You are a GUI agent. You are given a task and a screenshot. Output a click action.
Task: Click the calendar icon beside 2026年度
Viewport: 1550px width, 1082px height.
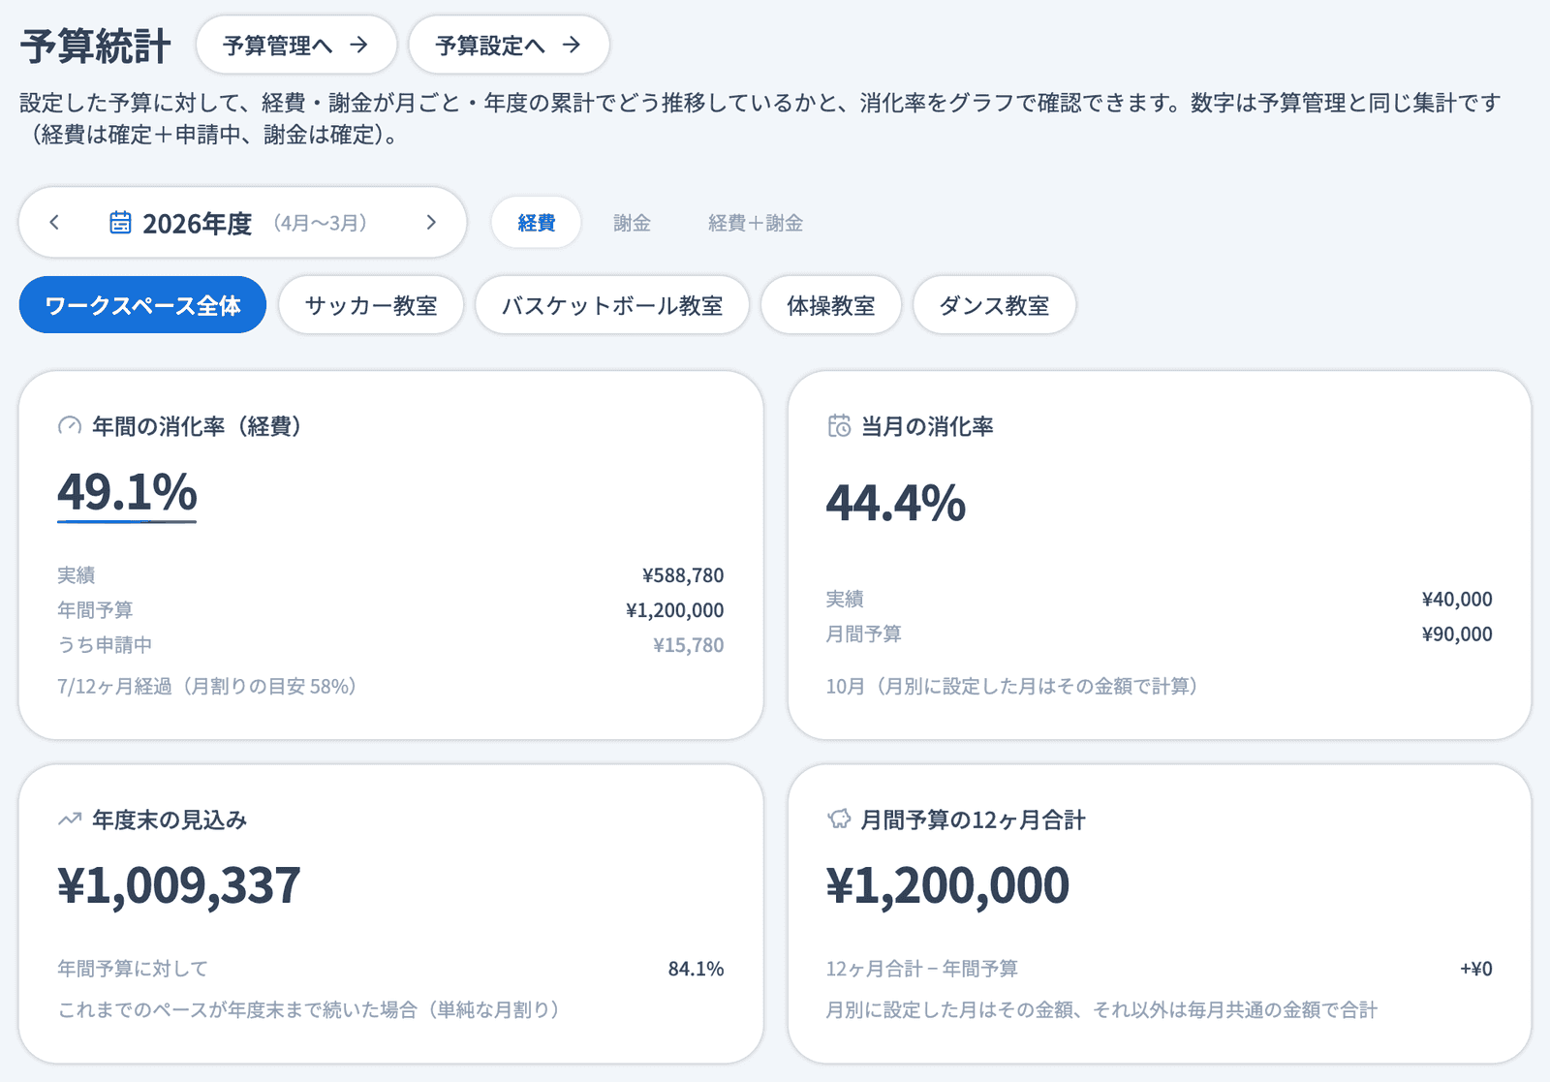point(120,223)
